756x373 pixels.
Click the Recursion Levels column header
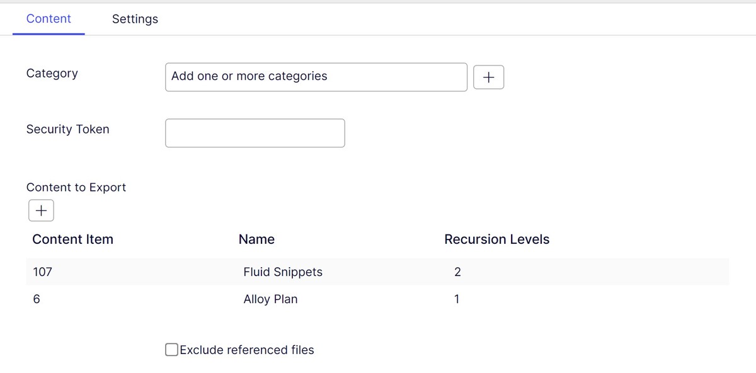(x=497, y=239)
